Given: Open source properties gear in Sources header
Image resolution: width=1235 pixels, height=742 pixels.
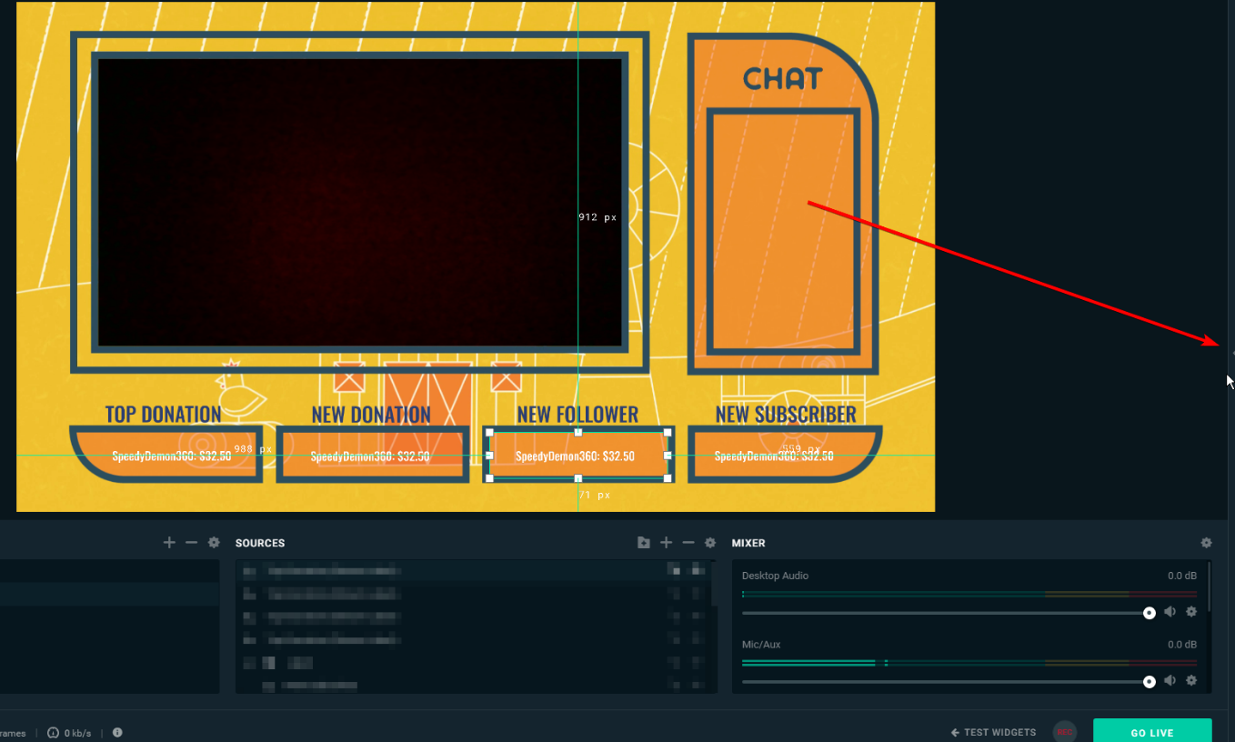Looking at the screenshot, I should pyautogui.click(x=710, y=543).
